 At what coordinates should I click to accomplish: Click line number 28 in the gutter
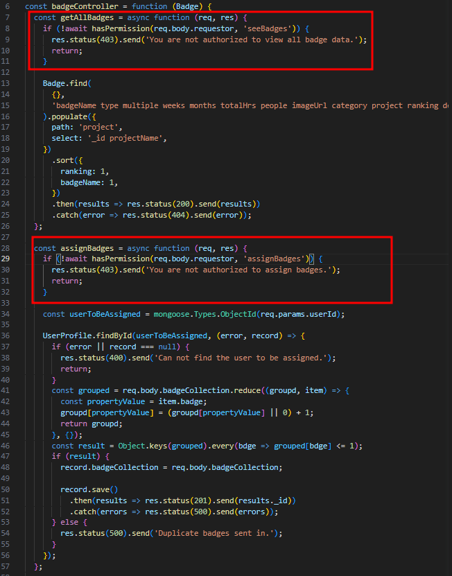[5, 248]
